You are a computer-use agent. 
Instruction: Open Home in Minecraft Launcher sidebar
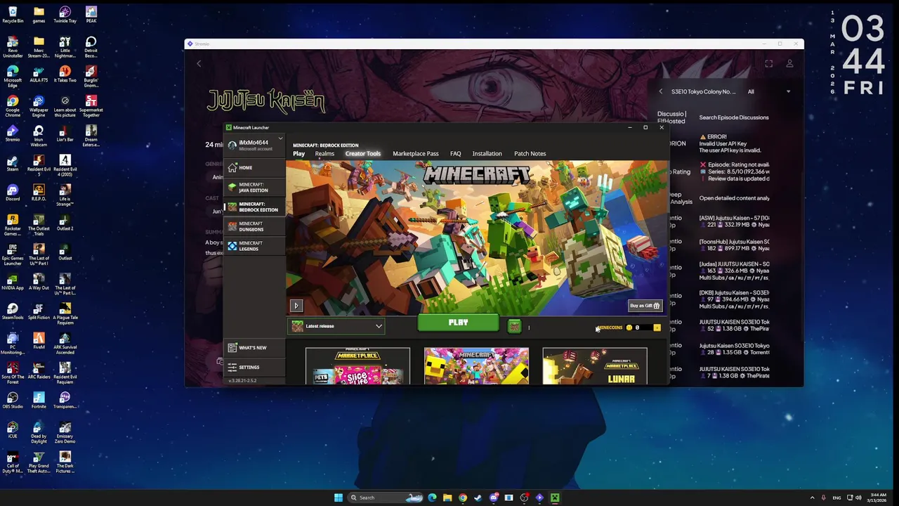254,167
